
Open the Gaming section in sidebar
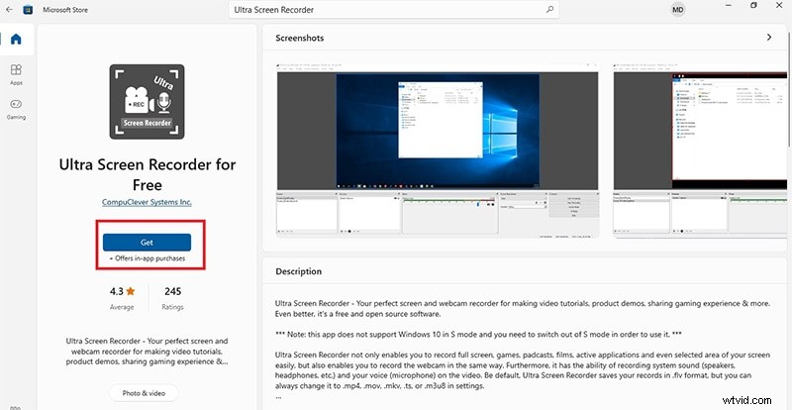click(16, 109)
